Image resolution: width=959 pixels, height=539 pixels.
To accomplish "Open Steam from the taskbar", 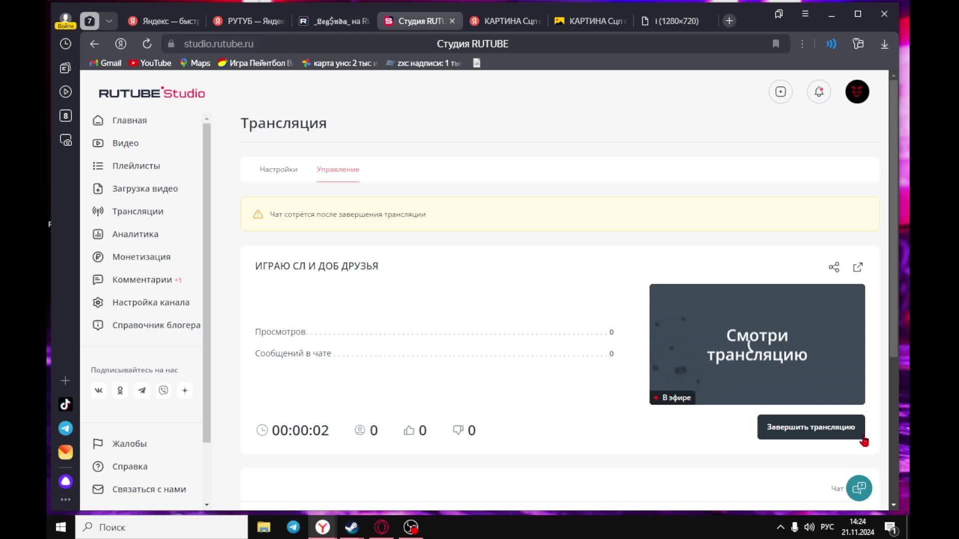I will tap(352, 527).
